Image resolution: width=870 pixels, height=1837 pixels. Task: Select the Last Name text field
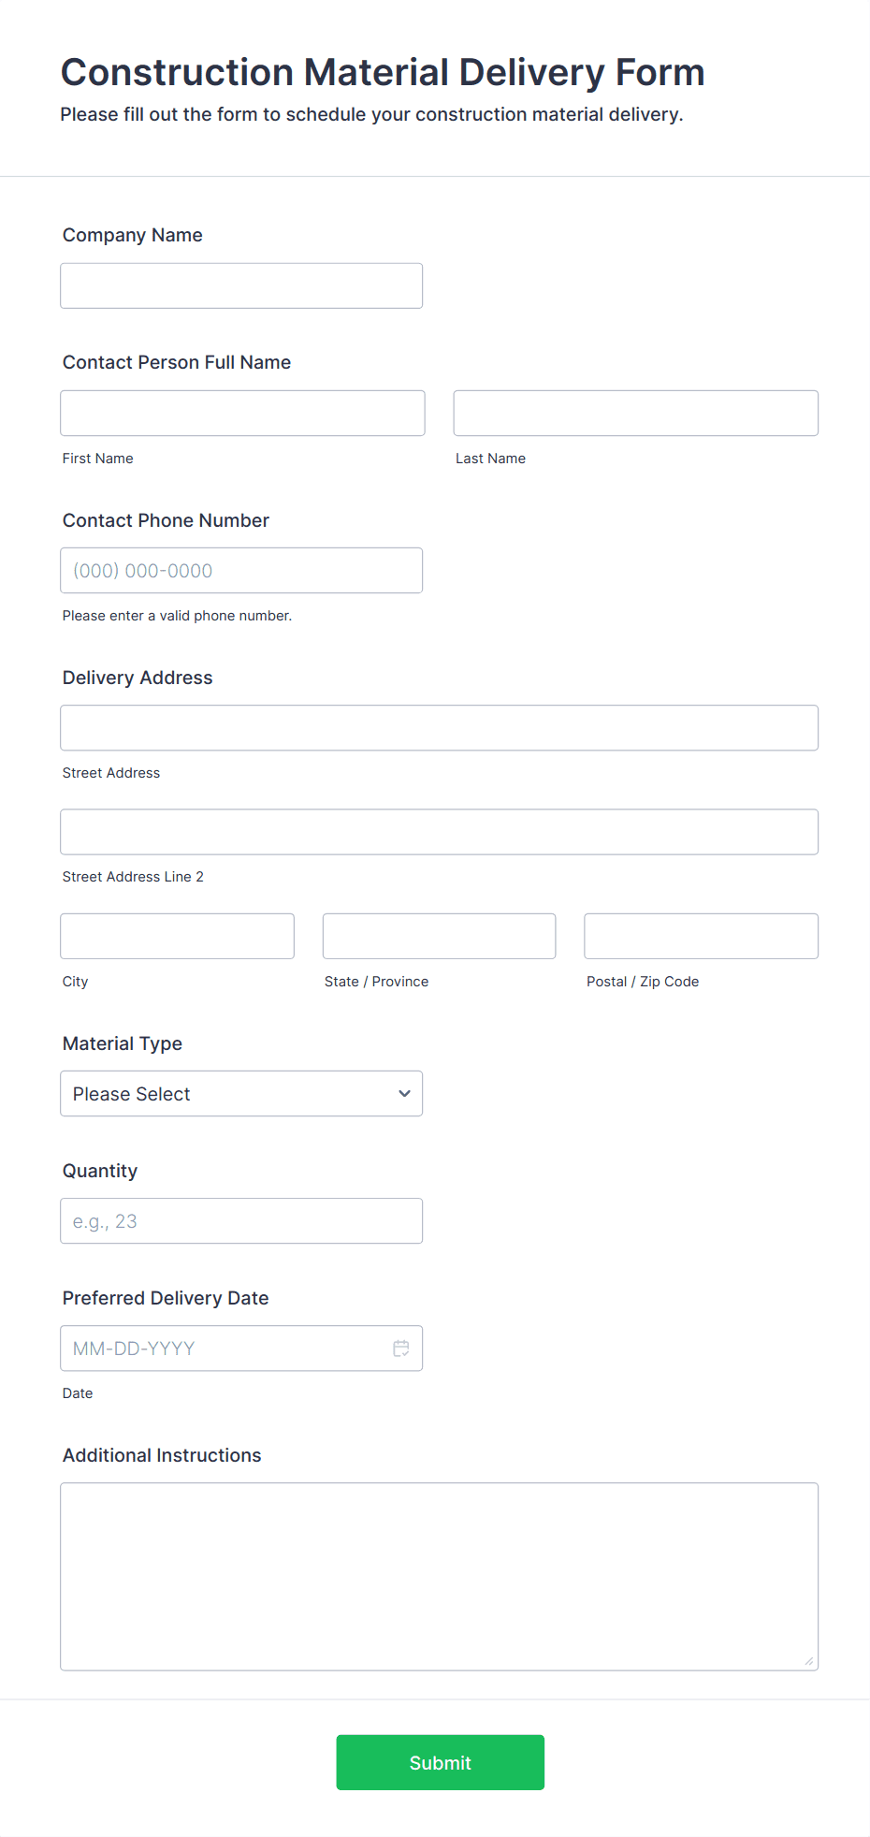tap(635, 414)
